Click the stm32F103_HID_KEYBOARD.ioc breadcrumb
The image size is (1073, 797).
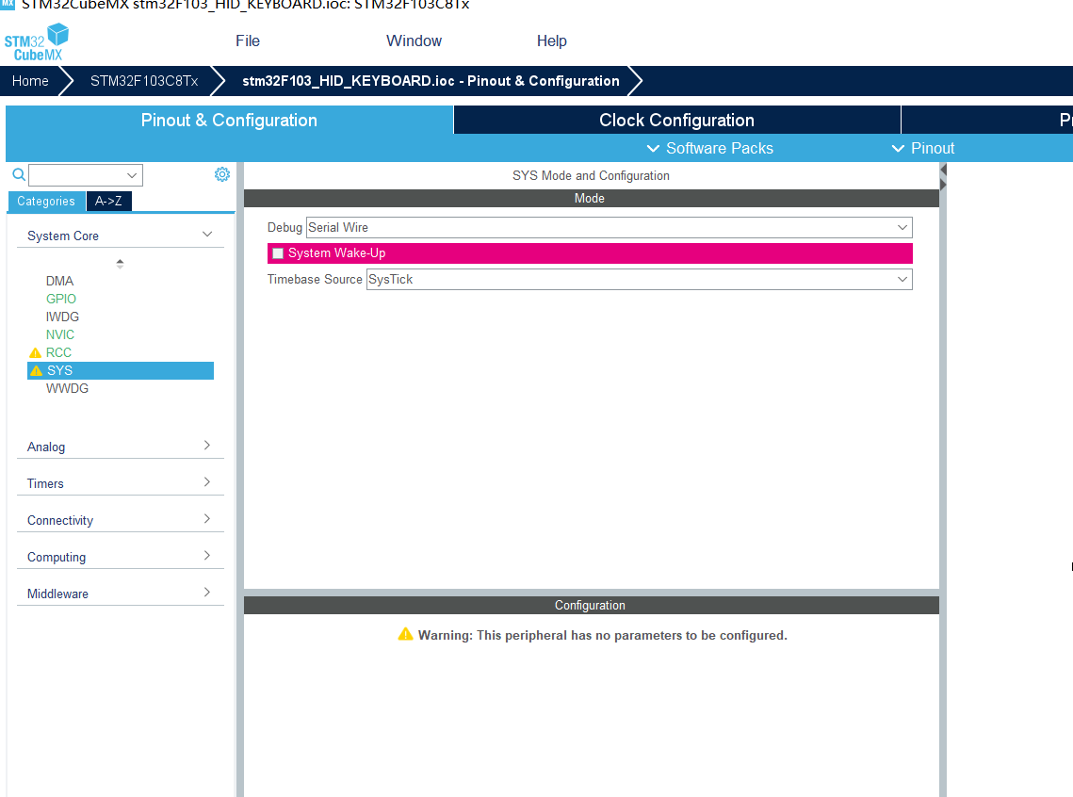click(431, 81)
